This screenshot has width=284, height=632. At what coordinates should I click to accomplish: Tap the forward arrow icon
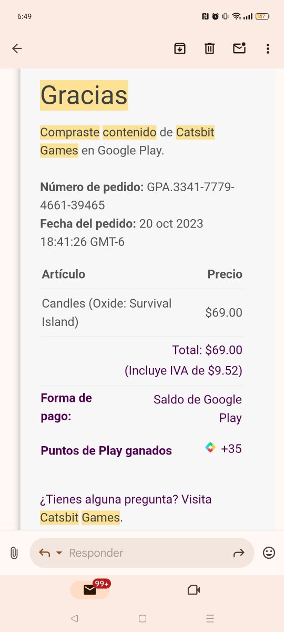click(239, 552)
